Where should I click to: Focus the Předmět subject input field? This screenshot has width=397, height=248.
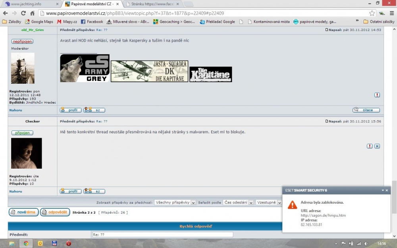click(163, 235)
